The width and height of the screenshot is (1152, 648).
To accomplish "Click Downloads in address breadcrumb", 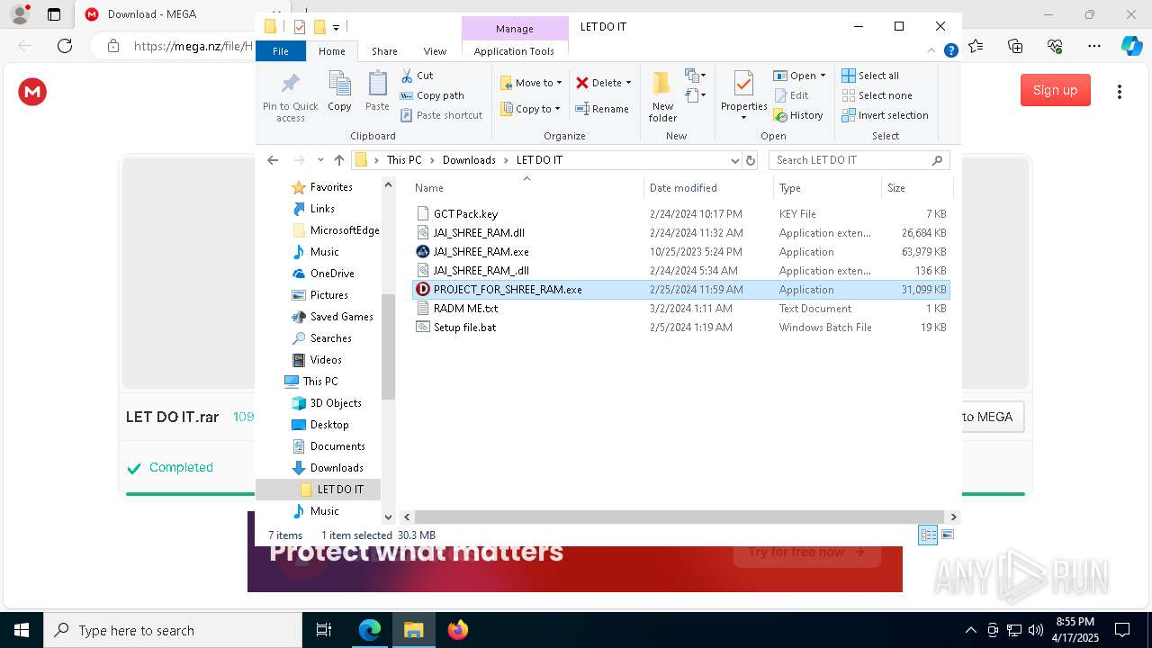I will (469, 160).
